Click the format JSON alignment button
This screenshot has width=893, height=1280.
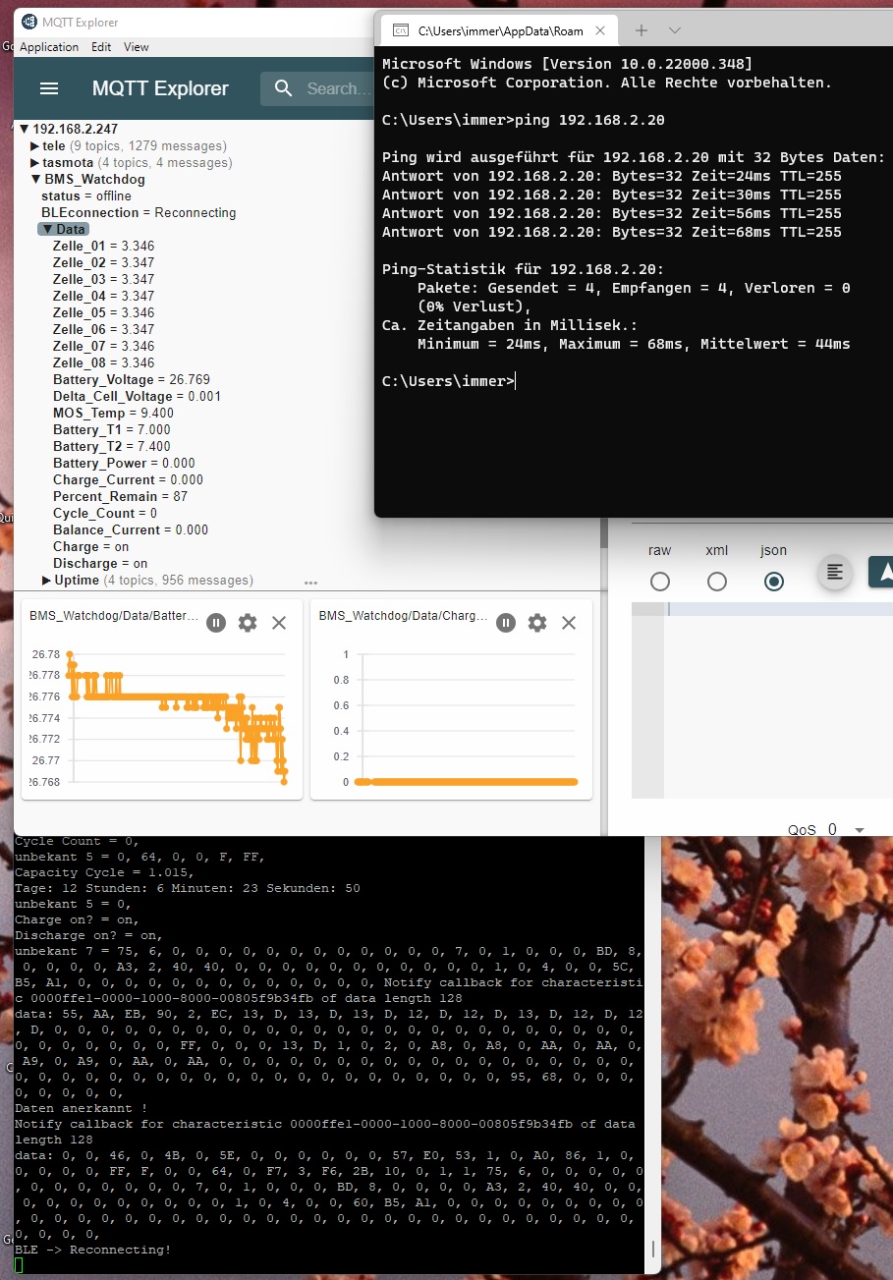pyautogui.click(x=835, y=573)
